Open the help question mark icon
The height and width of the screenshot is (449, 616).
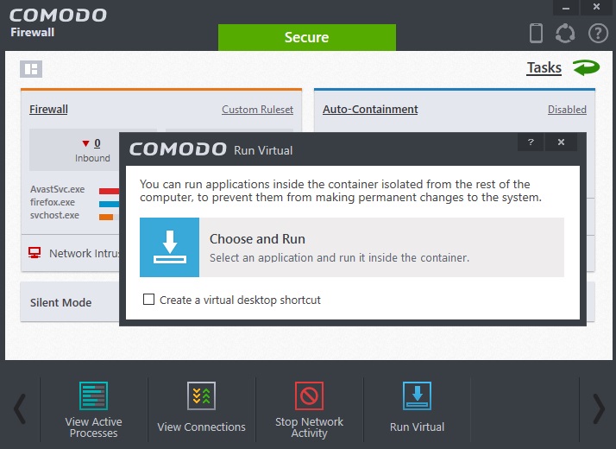pos(598,34)
